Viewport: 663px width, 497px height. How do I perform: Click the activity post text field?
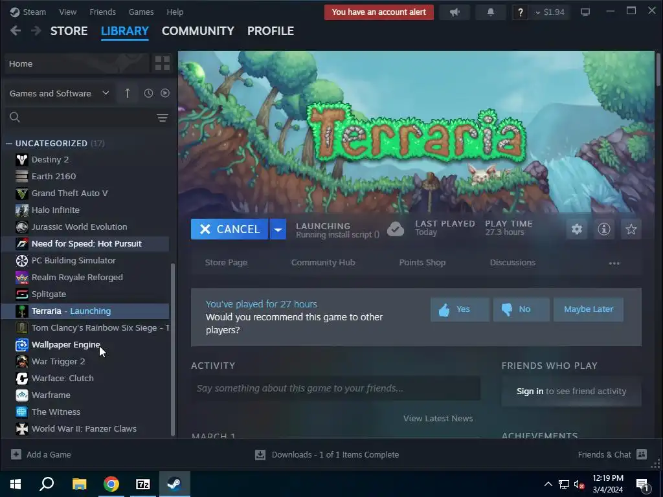click(x=336, y=388)
